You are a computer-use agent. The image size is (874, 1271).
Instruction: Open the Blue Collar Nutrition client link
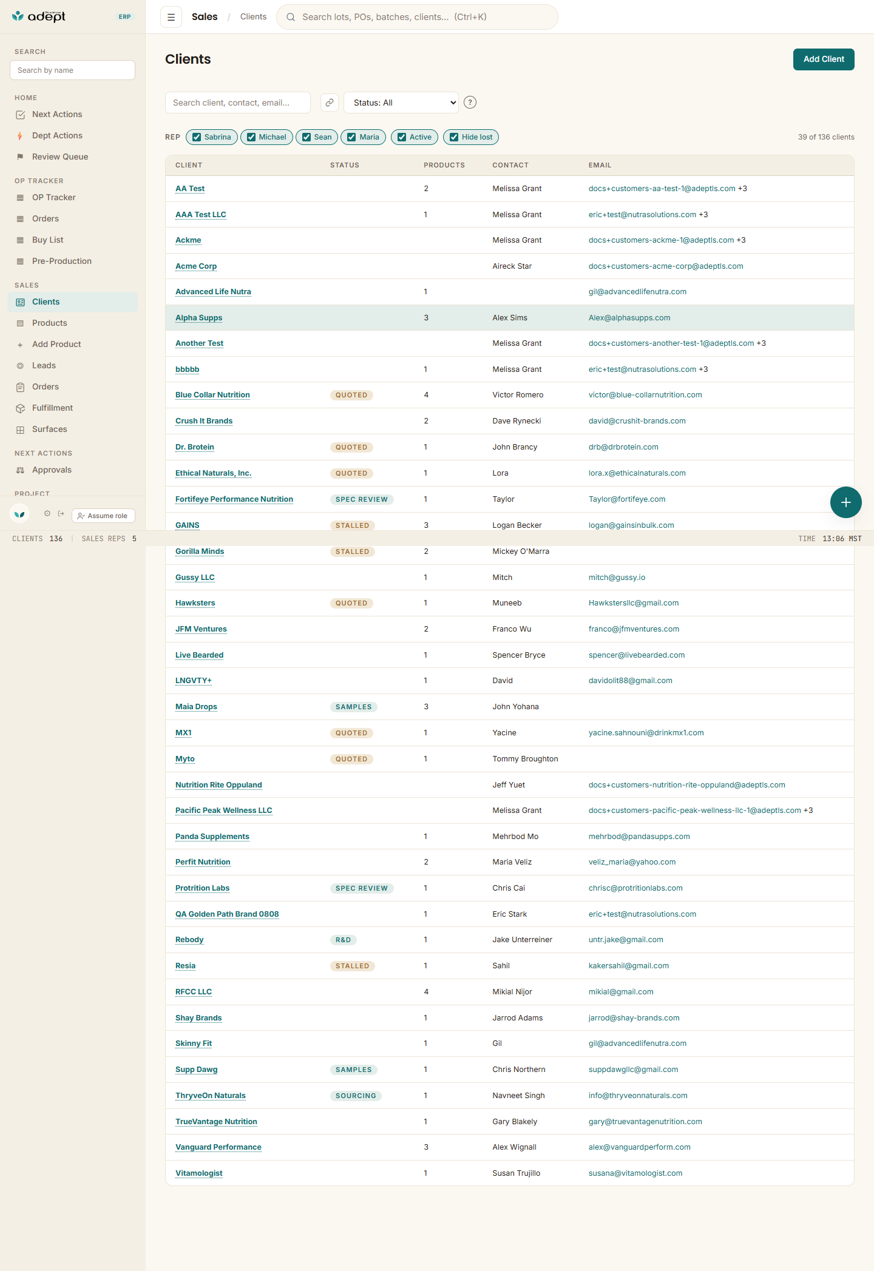[212, 395]
